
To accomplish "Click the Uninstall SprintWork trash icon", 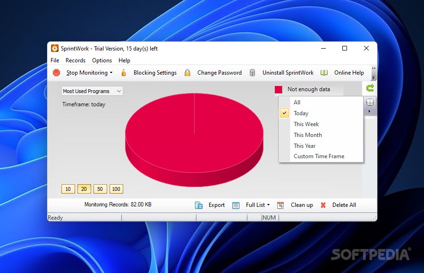I will pos(252,73).
